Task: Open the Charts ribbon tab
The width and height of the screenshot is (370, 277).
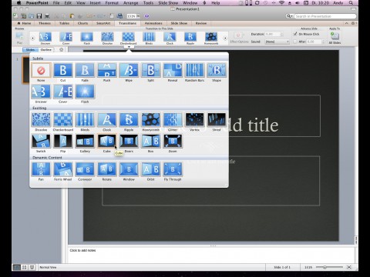Action: tap(82, 23)
